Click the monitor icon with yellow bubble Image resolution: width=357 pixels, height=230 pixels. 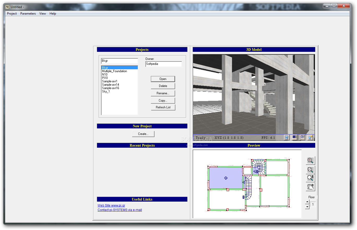[x=310, y=138]
